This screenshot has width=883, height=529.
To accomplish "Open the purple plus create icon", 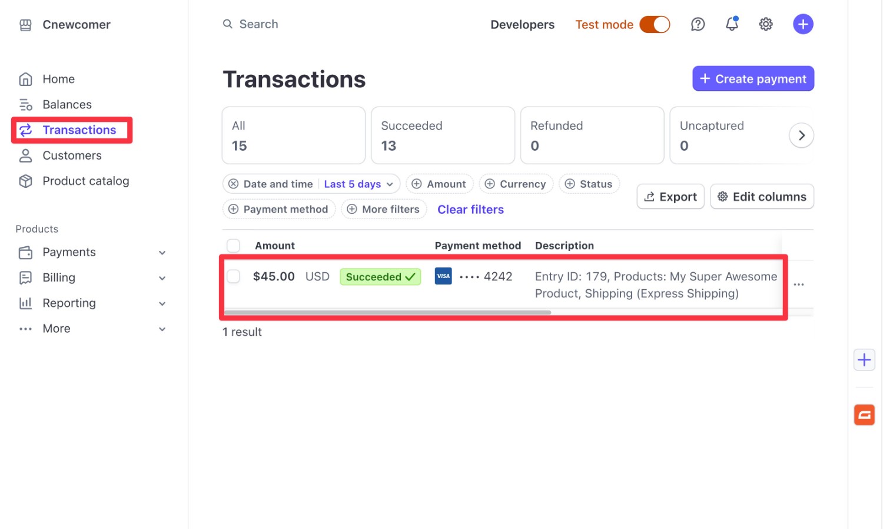I will click(x=803, y=24).
